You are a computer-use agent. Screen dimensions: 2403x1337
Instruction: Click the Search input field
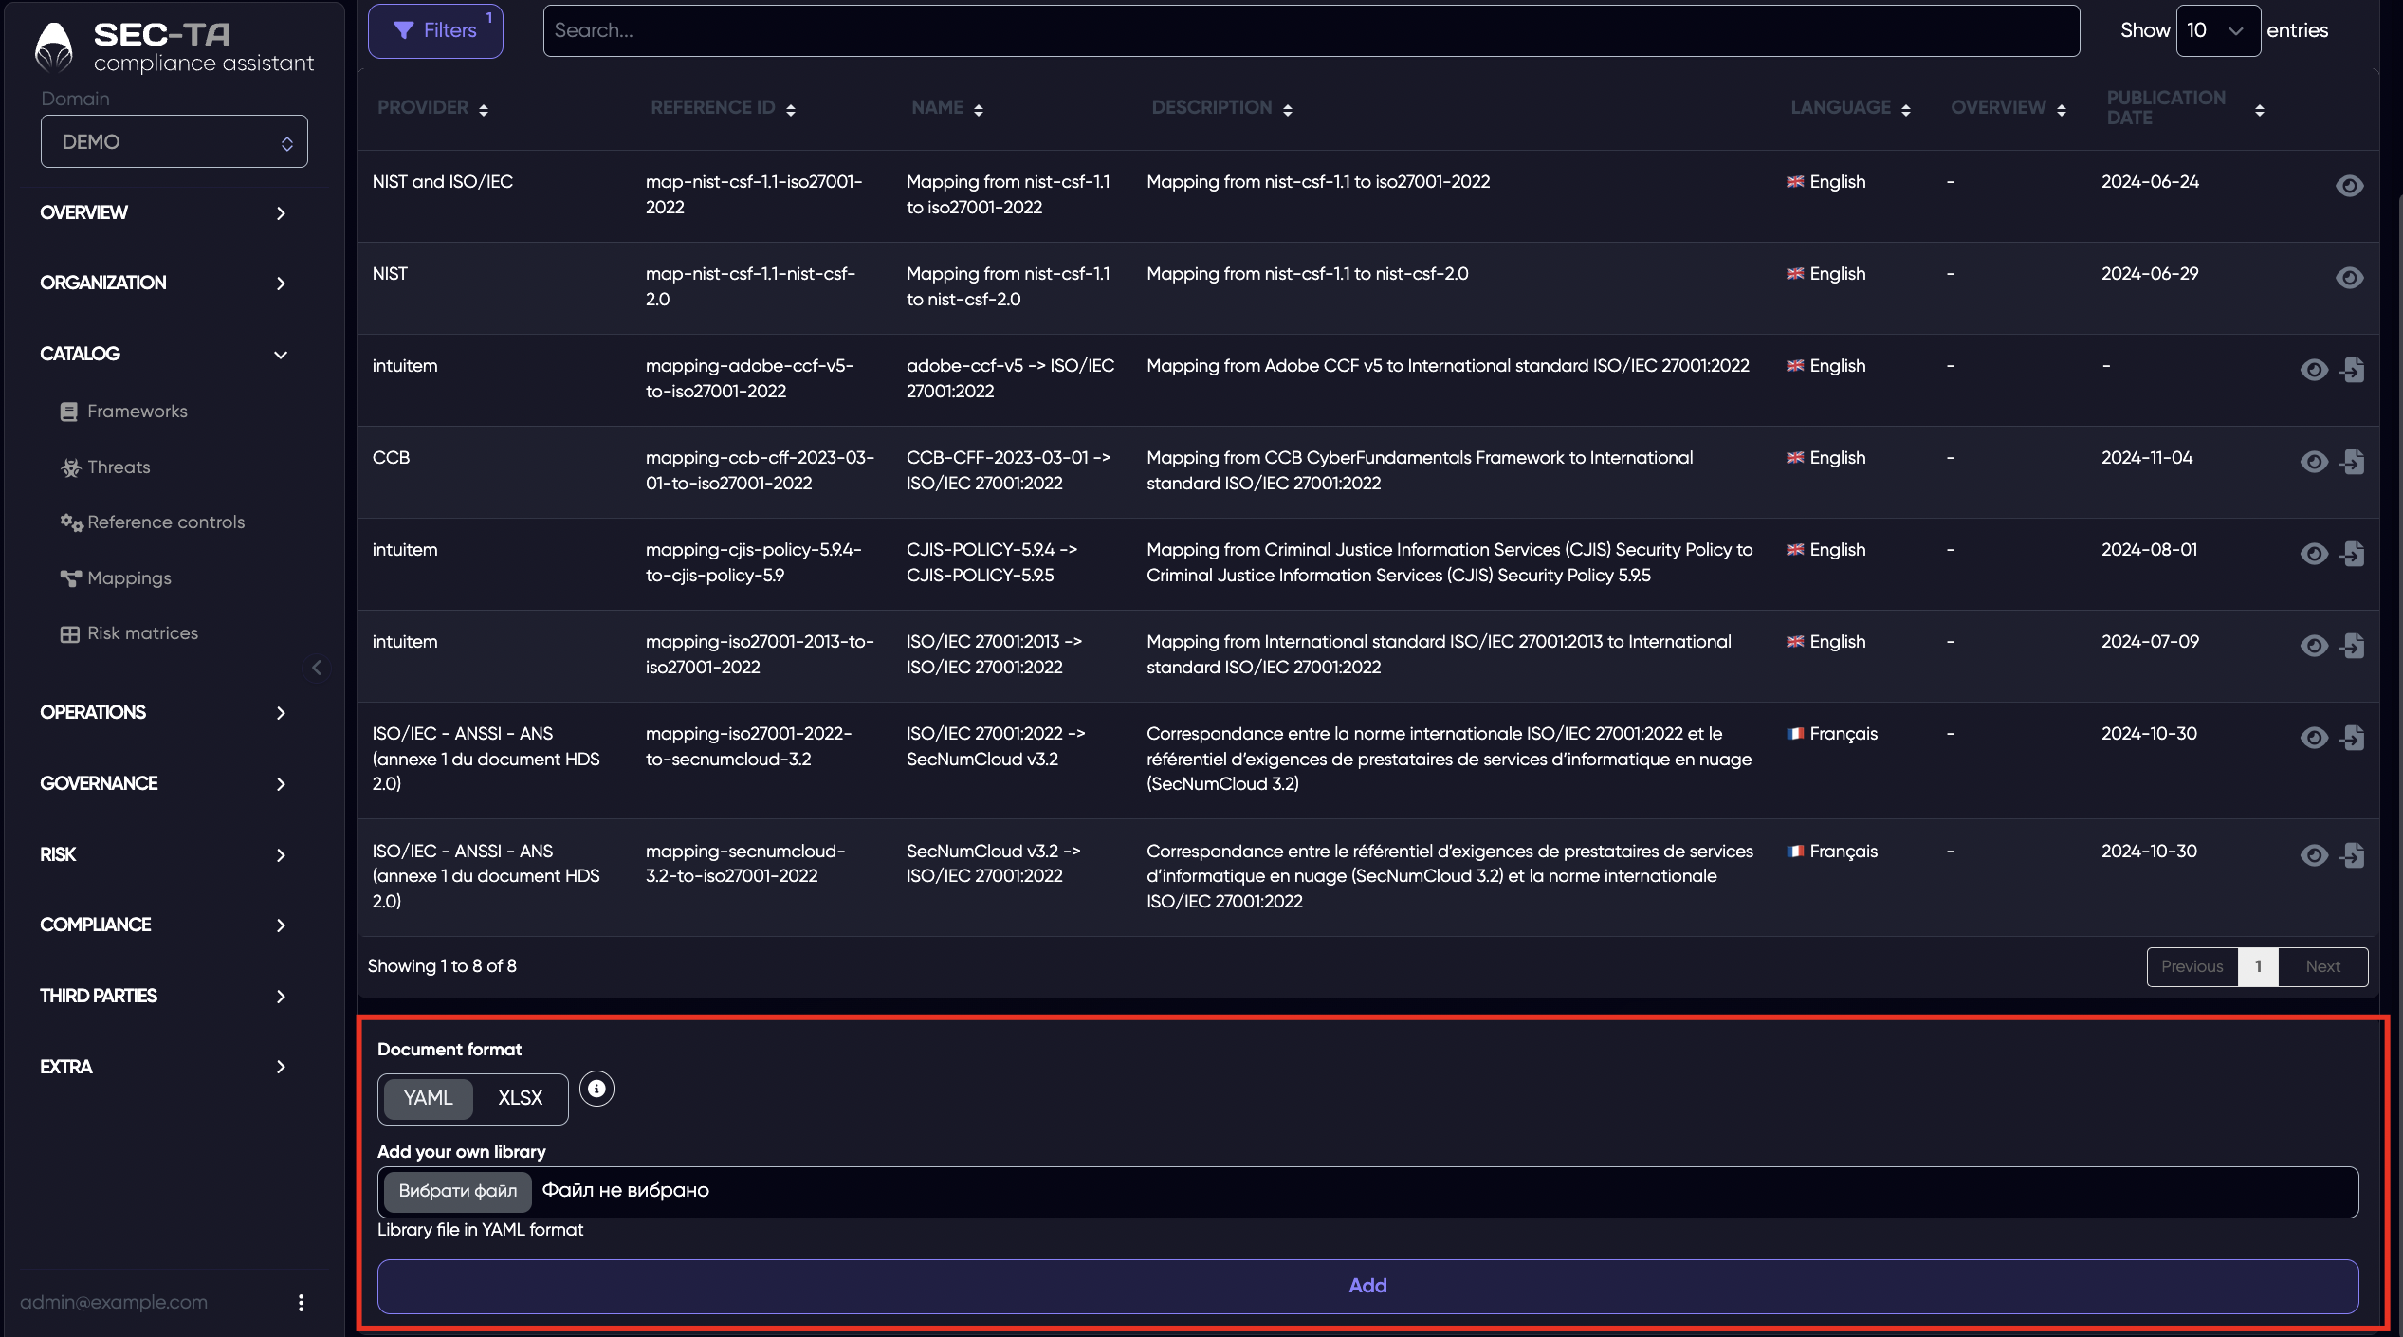(x=1312, y=30)
